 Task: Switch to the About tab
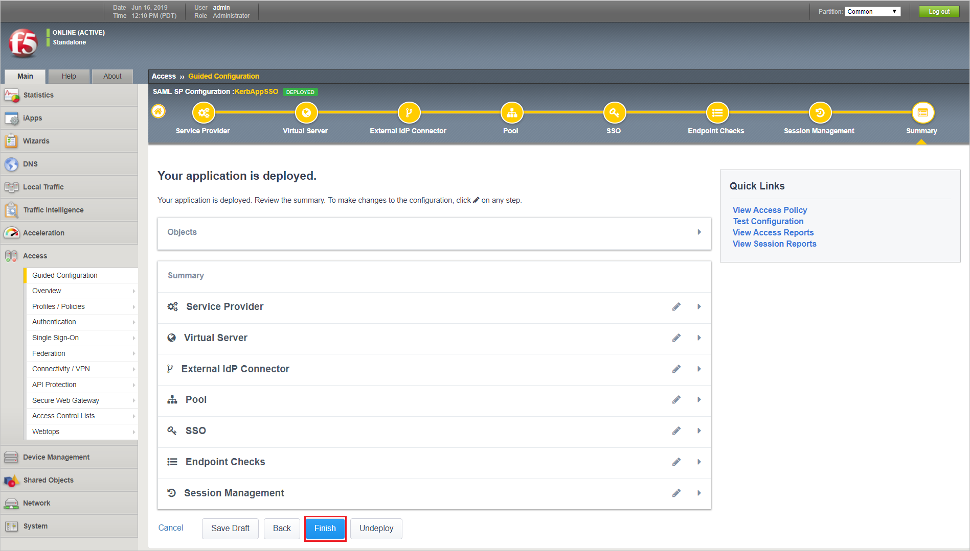pyautogui.click(x=112, y=76)
